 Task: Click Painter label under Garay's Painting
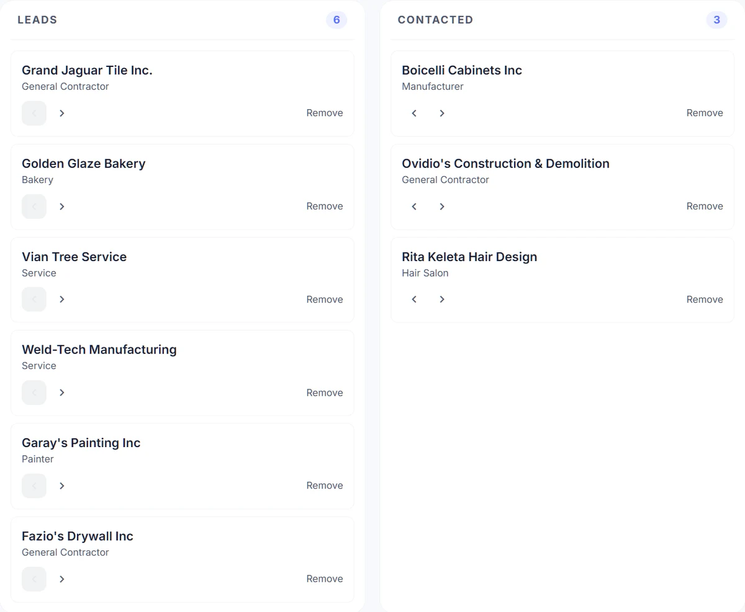(x=38, y=459)
